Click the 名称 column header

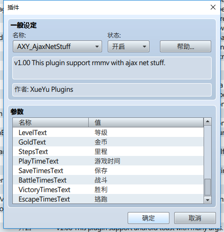tap(51, 123)
